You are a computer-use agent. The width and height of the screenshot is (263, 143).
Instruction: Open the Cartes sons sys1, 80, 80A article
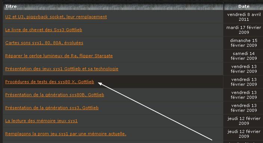pos(44,43)
